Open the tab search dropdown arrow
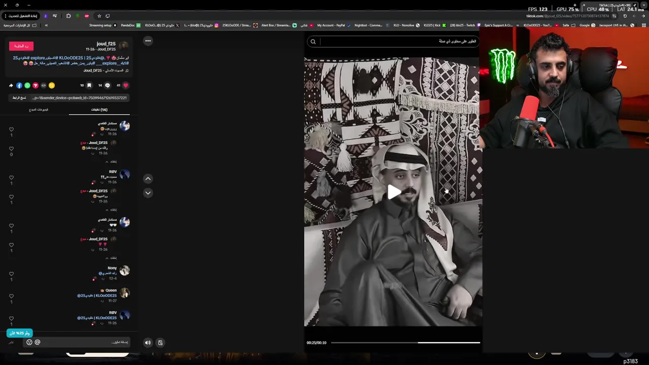 643,5
